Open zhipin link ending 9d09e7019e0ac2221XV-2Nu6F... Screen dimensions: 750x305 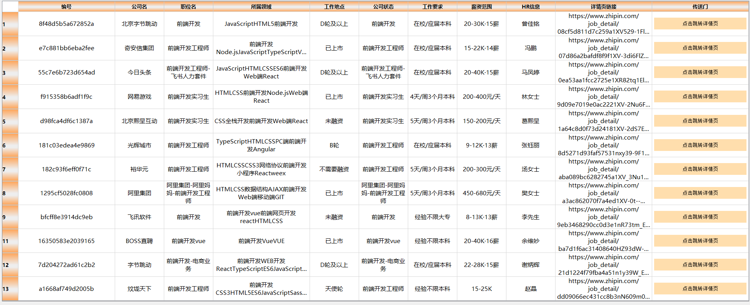click(x=603, y=96)
